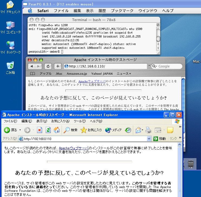The image size is (201, 197).
Task: Open Internet Explorer Favorites (お気に入り) toolbar button
Action: pyautogui.click(x=91, y=130)
